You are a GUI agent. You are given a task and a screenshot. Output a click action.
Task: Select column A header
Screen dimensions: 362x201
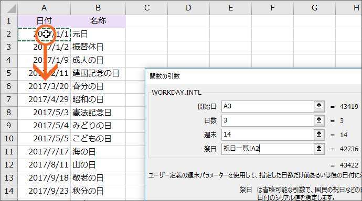[x=44, y=8]
